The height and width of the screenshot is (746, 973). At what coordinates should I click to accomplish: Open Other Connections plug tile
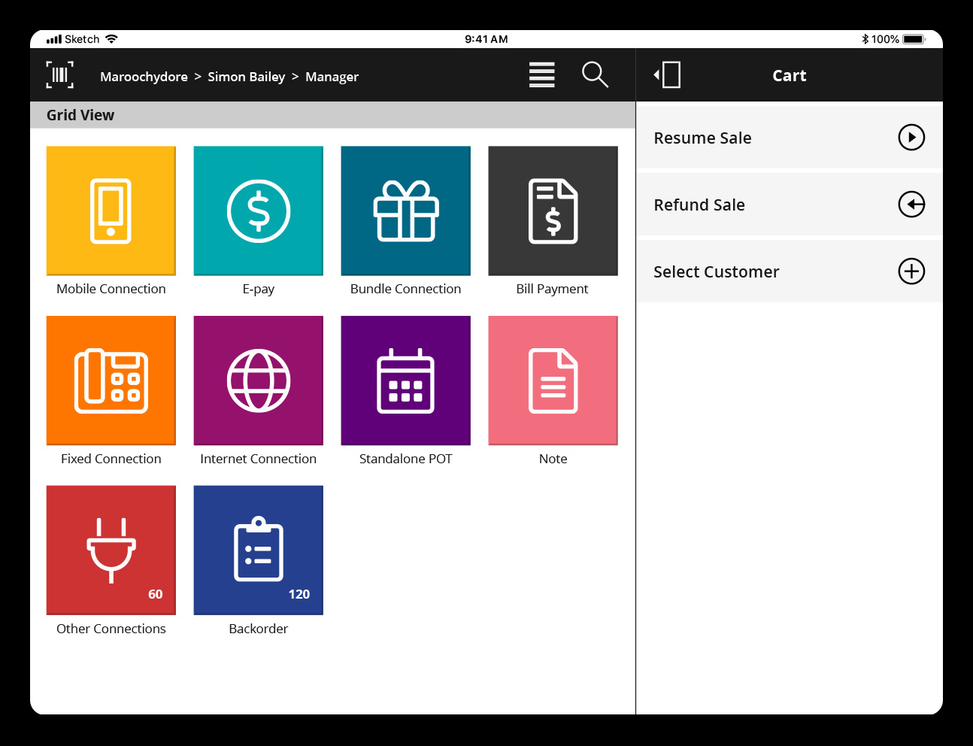(x=111, y=550)
